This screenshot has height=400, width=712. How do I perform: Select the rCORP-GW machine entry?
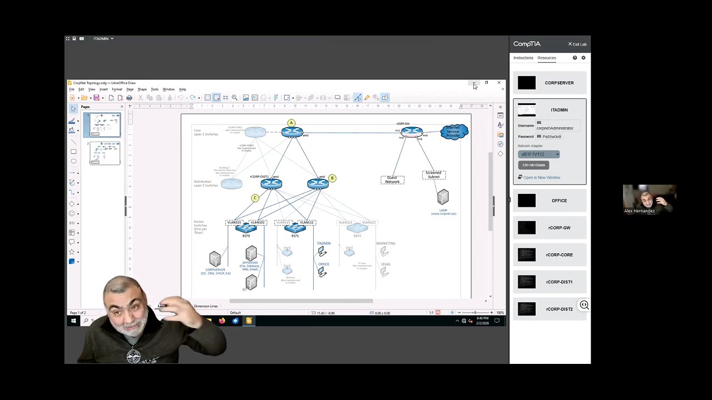click(x=550, y=228)
